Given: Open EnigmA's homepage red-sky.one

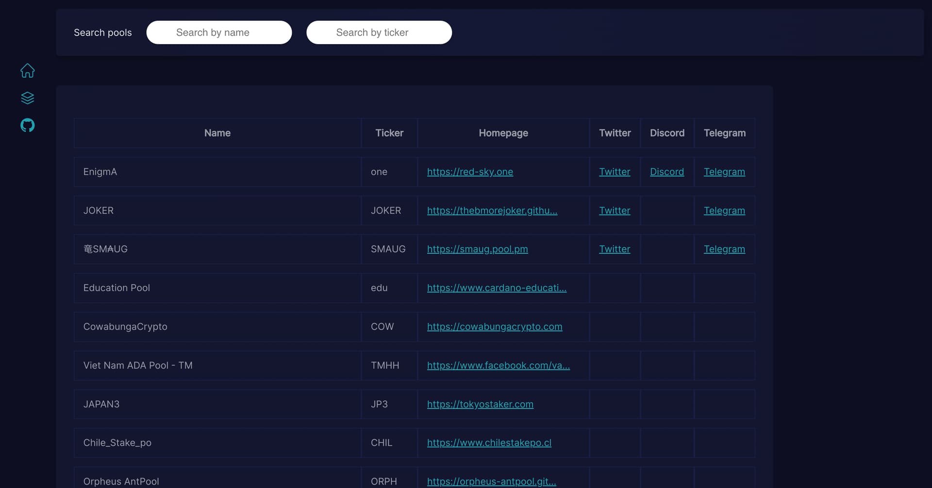Looking at the screenshot, I should (x=469, y=172).
